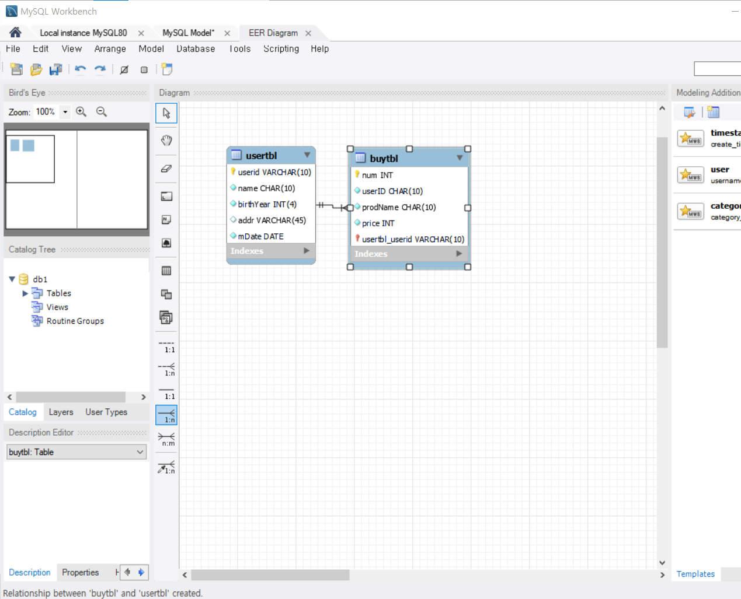Click the prodName CHAR(10) column

409,207
